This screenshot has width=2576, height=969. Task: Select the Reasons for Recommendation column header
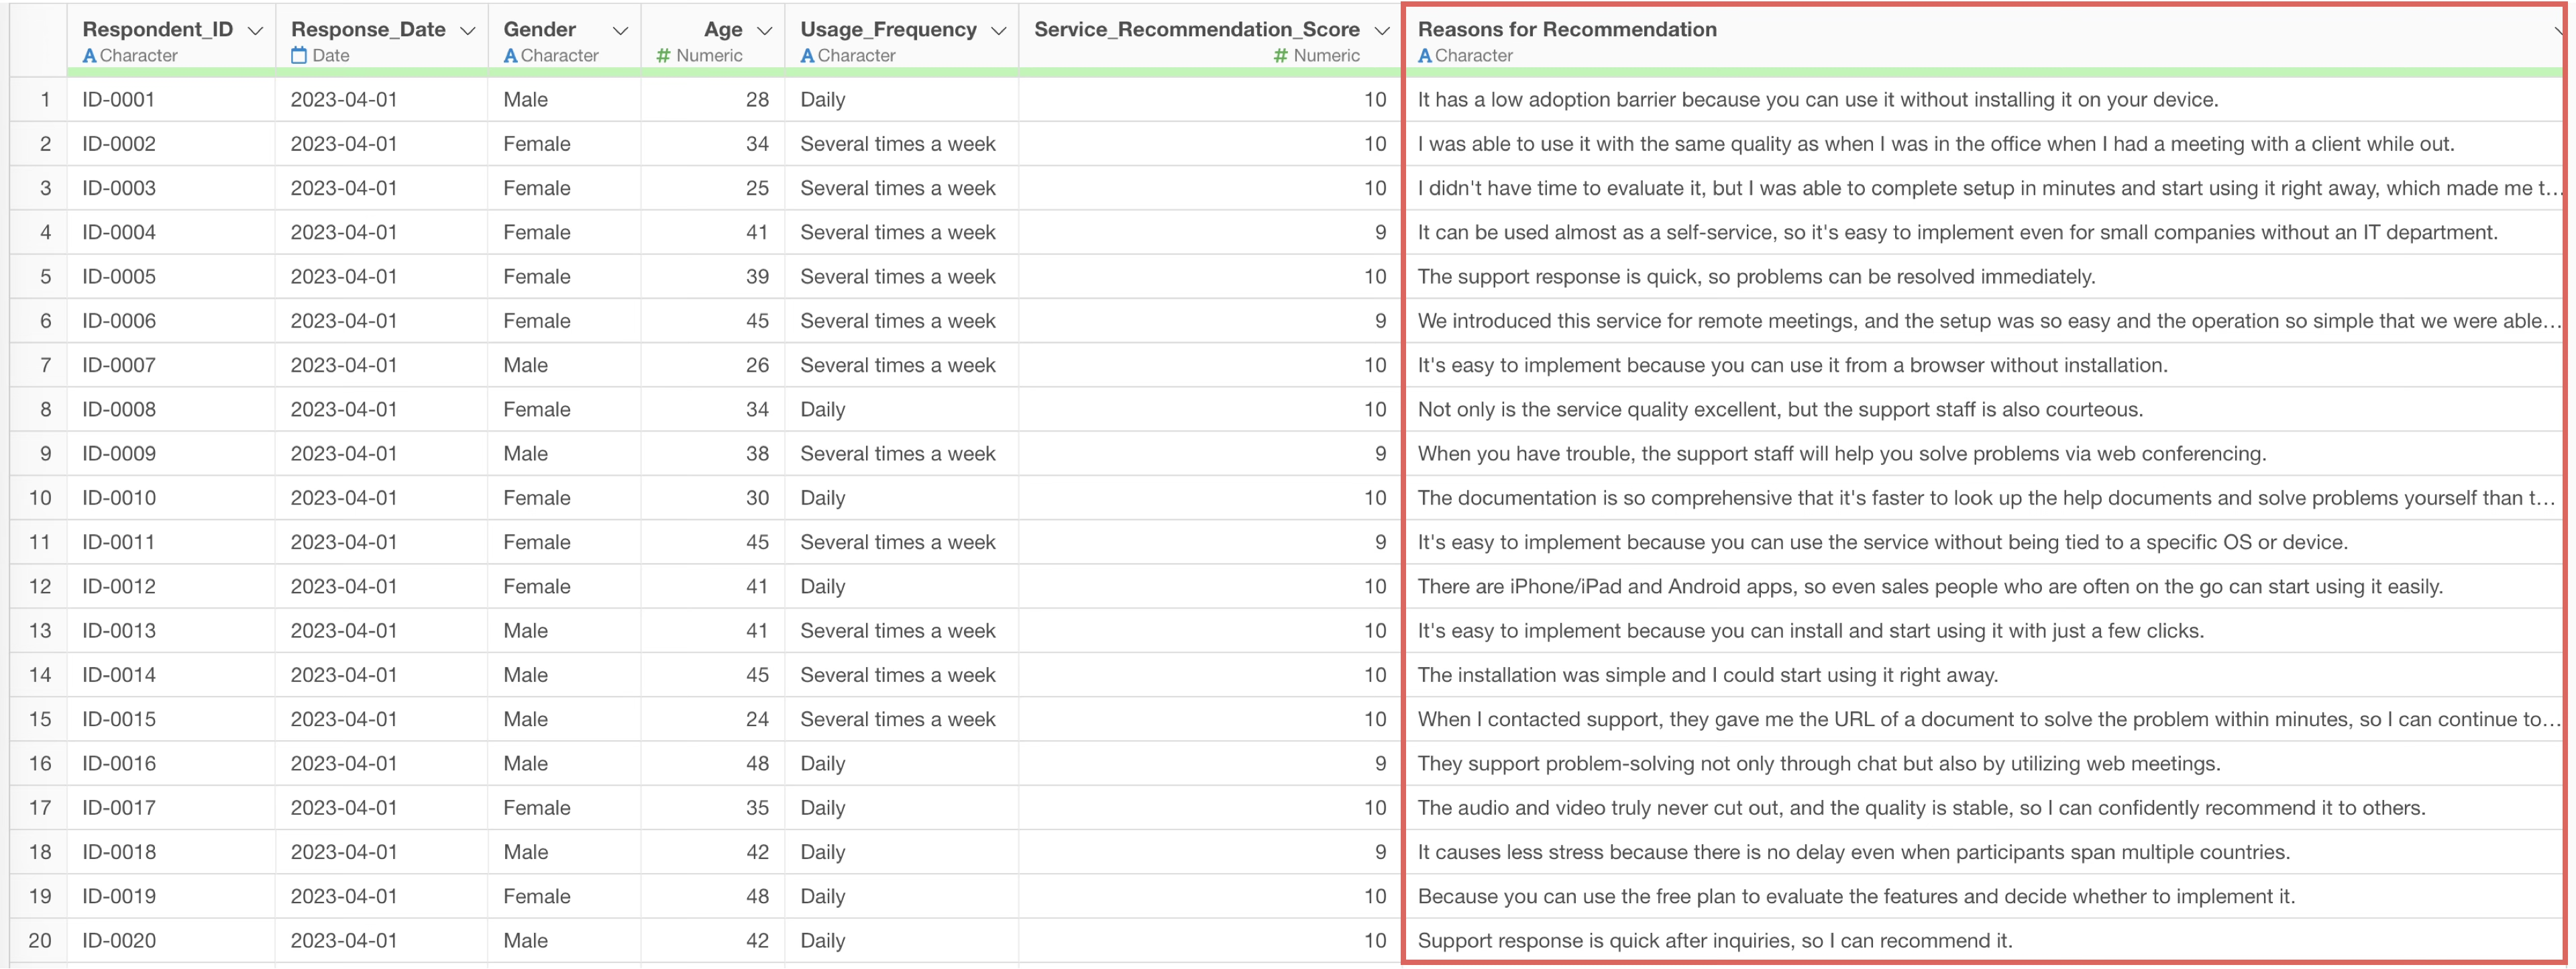pos(1567,29)
